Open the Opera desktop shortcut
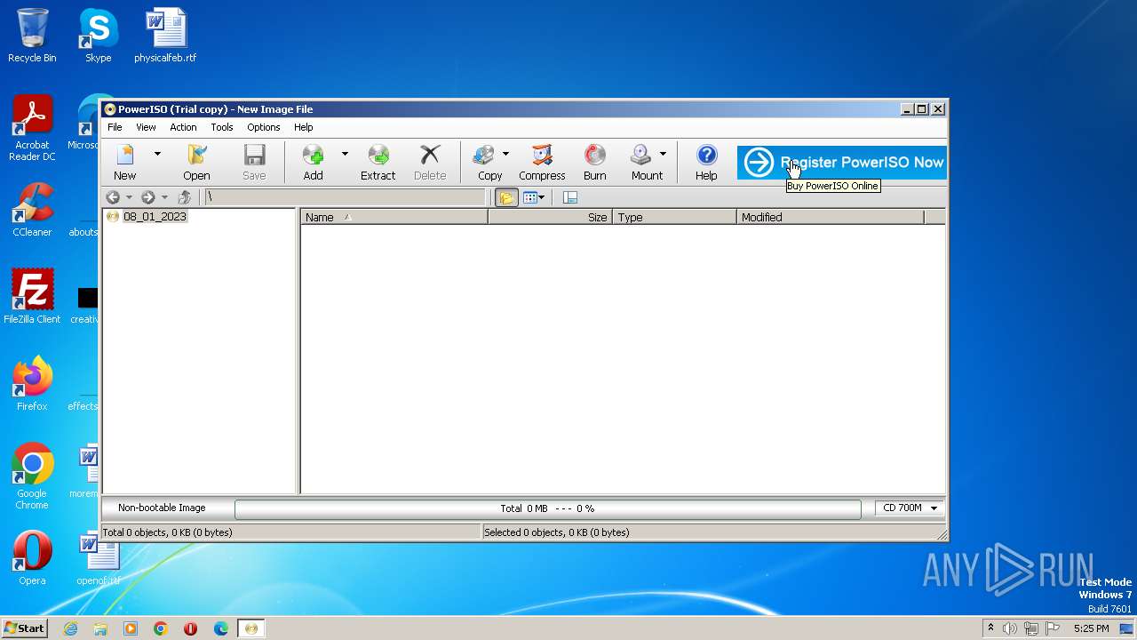The height and width of the screenshot is (640, 1137). click(32, 558)
